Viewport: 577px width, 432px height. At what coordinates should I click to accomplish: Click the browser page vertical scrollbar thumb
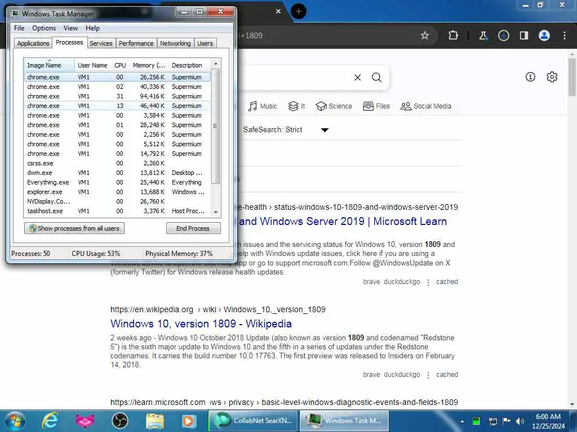click(572, 76)
